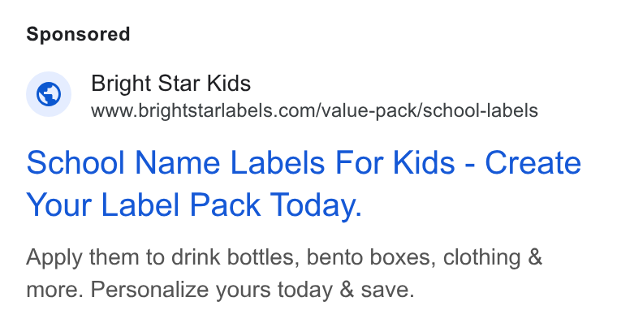Image resolution: width=617 pixels, height=323 pixels.
Task: Click the word 'Create' in the headline
Action: tap(533, 162)
